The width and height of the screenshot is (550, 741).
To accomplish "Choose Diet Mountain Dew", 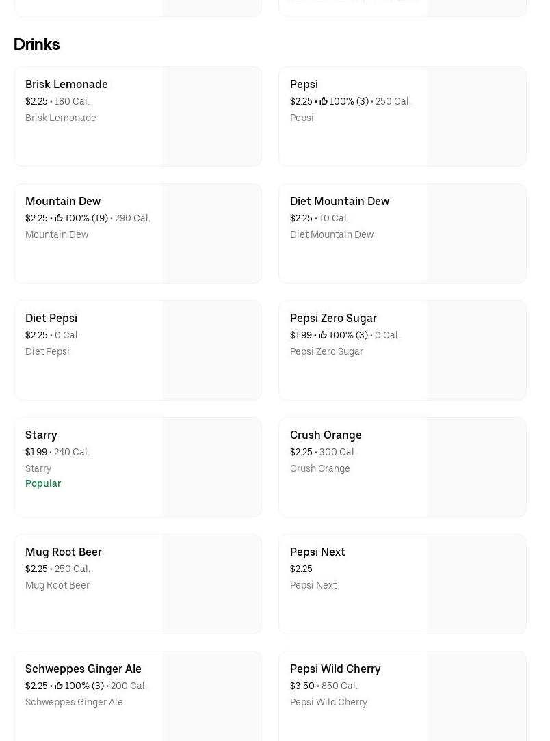I will point(339,202).
